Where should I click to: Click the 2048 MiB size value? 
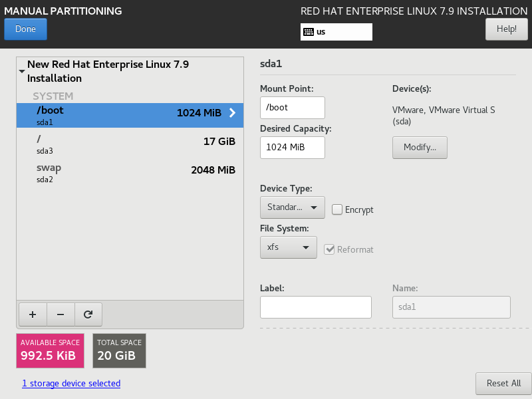tap(213, 170)
